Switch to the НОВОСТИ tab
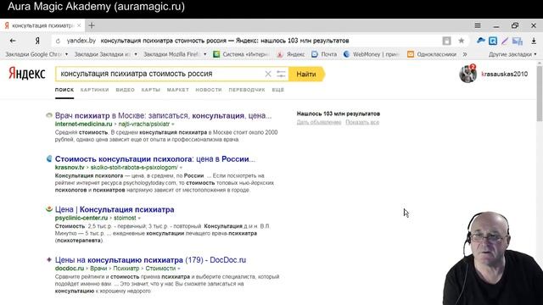 (x=209, y=90)
